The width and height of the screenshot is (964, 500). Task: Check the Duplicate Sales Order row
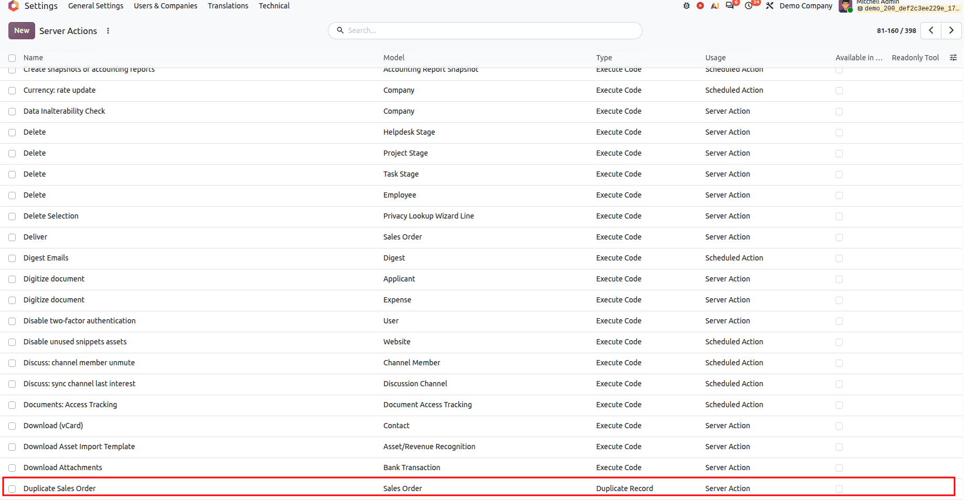[x=12, y=489]
